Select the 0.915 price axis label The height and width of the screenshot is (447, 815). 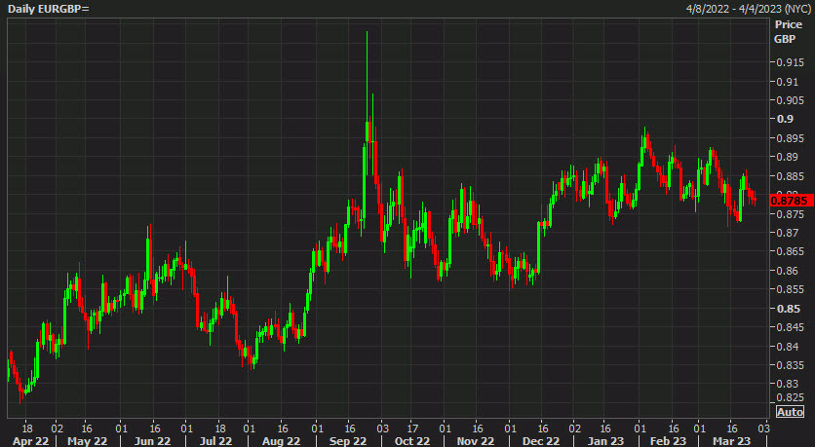tap(788, 62)
